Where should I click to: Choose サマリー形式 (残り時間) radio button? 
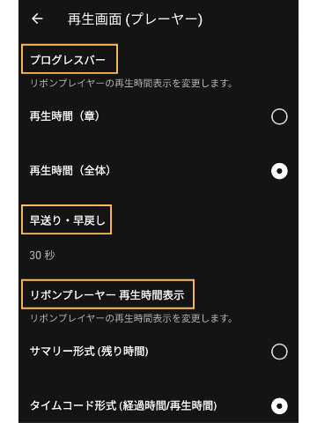click(x=279, y=352)
